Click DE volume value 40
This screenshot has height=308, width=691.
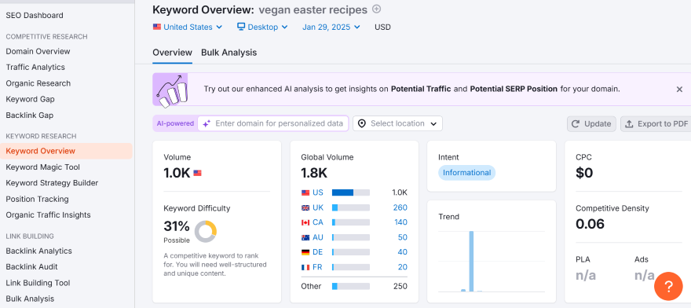(x=403, y=252)
